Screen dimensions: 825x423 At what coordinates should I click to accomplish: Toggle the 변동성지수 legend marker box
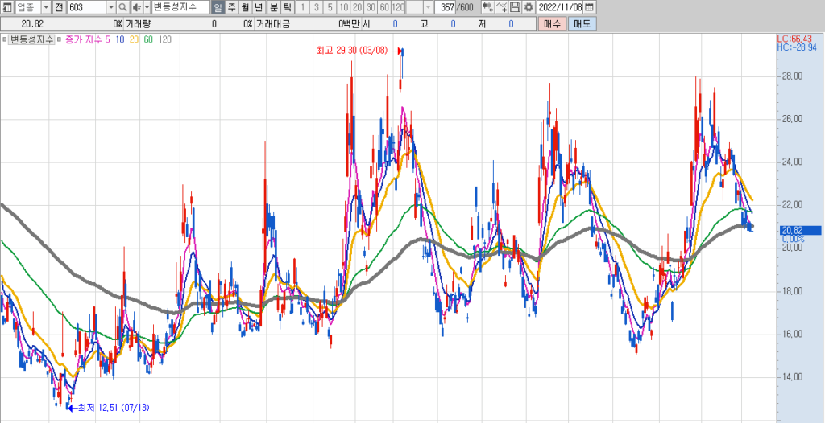tap(6, 39)
